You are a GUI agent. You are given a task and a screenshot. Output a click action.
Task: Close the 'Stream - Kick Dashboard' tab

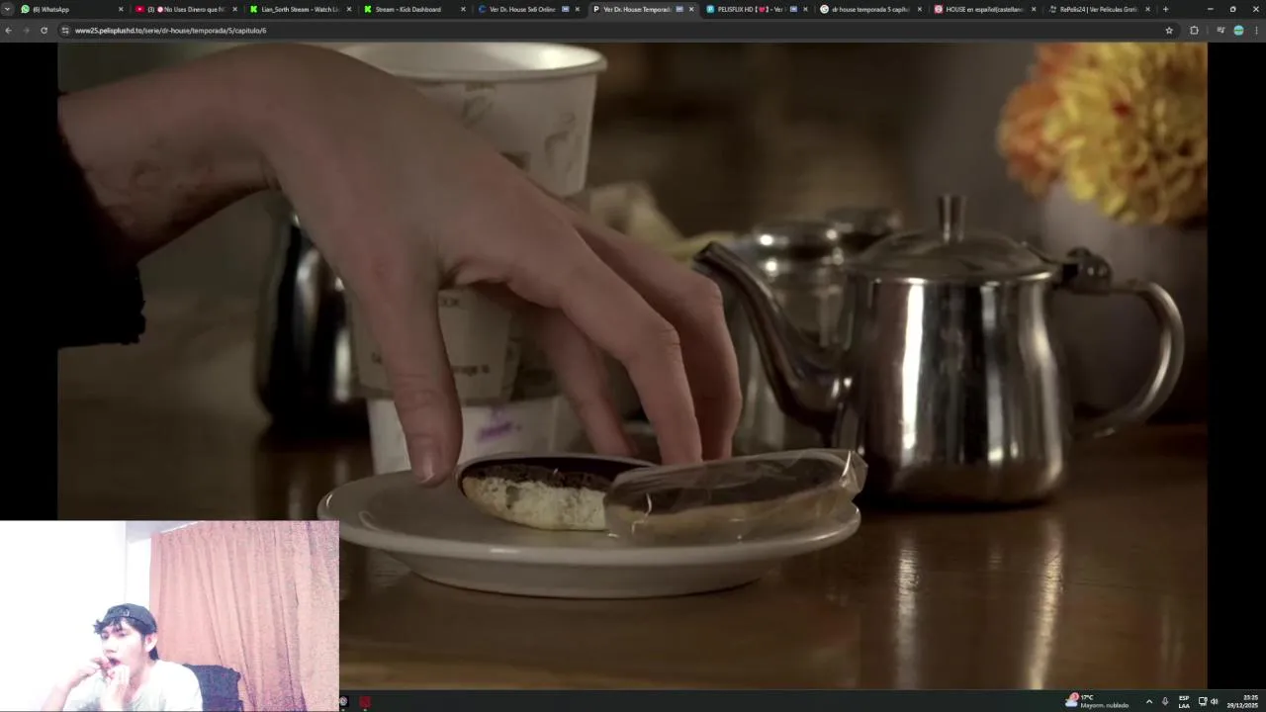click(x=463, y=9)
